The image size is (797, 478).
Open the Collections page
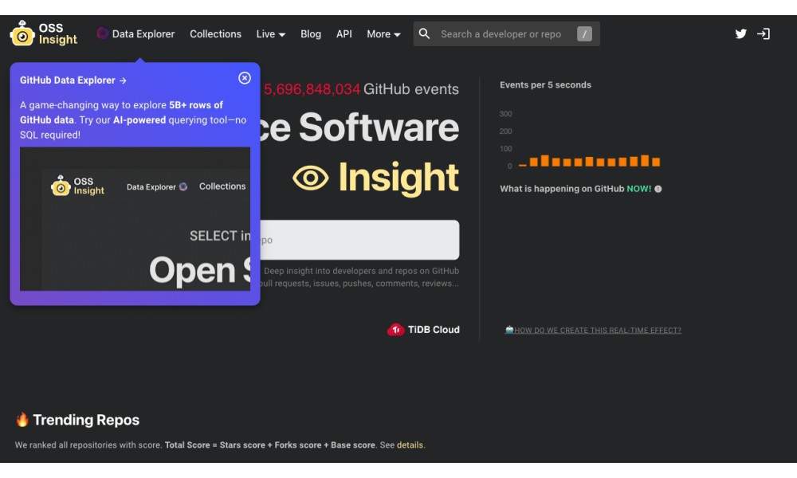pos(215,34)
